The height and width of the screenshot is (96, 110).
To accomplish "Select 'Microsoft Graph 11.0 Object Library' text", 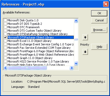I will (30, 58).
